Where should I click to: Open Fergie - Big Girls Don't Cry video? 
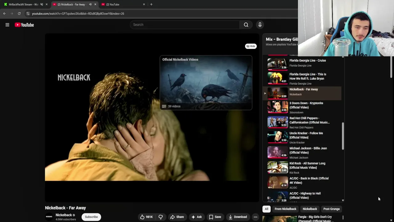[315, 219]
